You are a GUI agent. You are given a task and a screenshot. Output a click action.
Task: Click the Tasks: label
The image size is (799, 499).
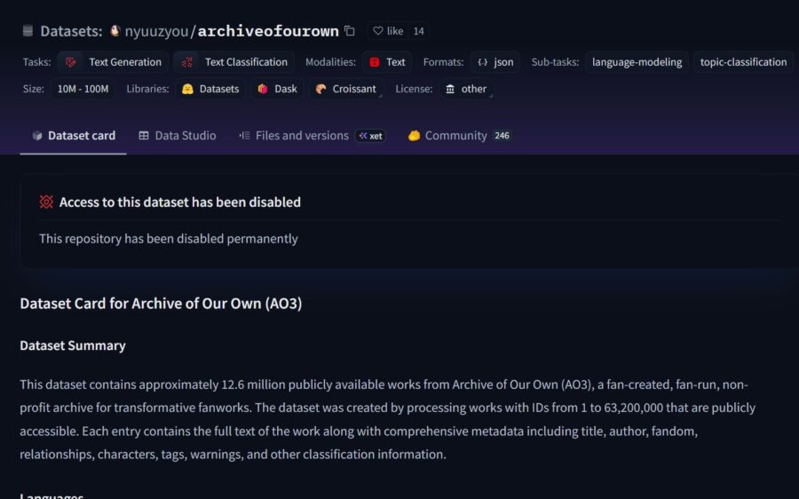(36, 62)
